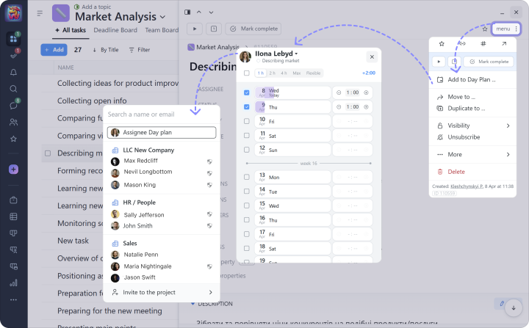Switch to the Deadline Board tab
The image size is (529, 328).
[x=116, y=30]
